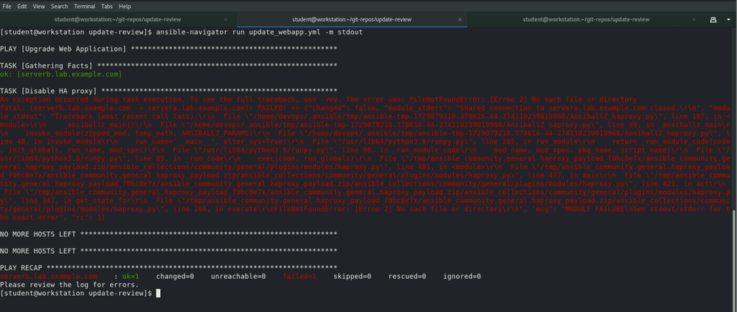Open the Edit menu

[27, 5]
